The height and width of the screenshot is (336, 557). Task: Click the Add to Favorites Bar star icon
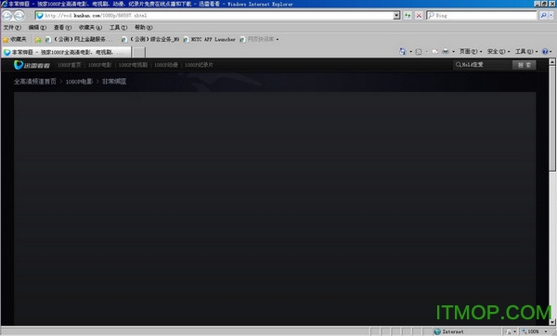pos(38,39)
